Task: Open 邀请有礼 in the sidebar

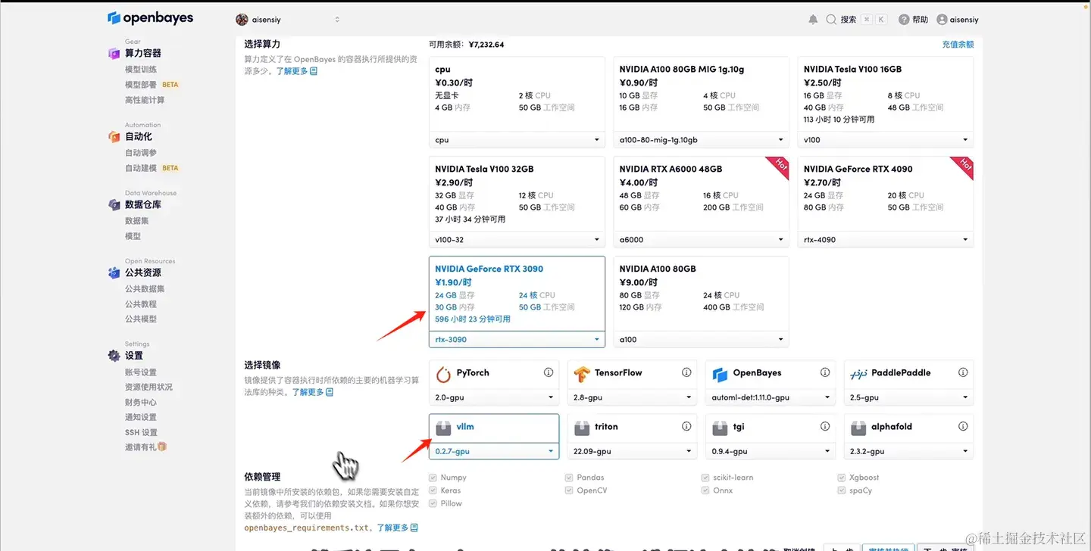Action: (x=145, y=447)
